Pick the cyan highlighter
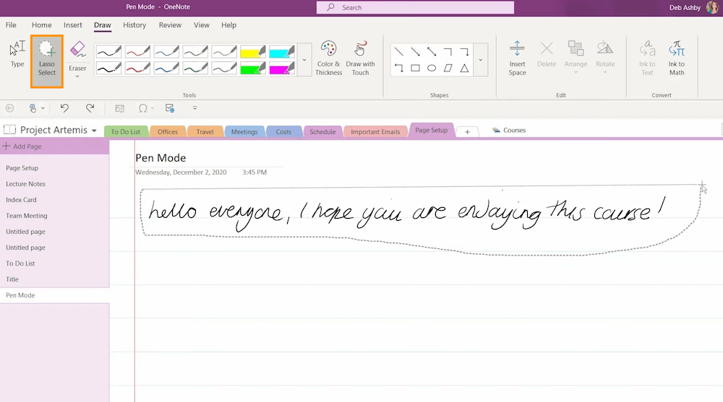Screen dimensions: 723x402 (x=282, y=51)
